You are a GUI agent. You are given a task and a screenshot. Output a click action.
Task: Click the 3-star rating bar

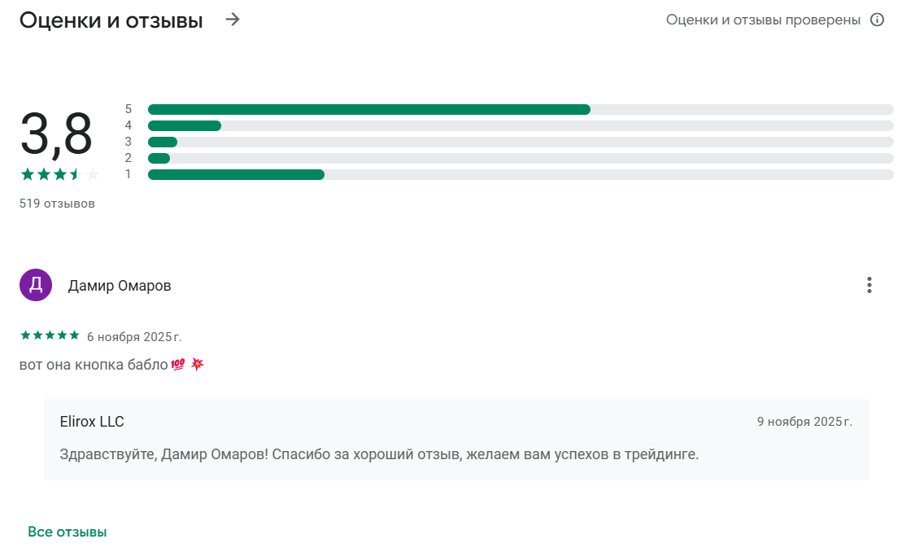click(521, 142)
